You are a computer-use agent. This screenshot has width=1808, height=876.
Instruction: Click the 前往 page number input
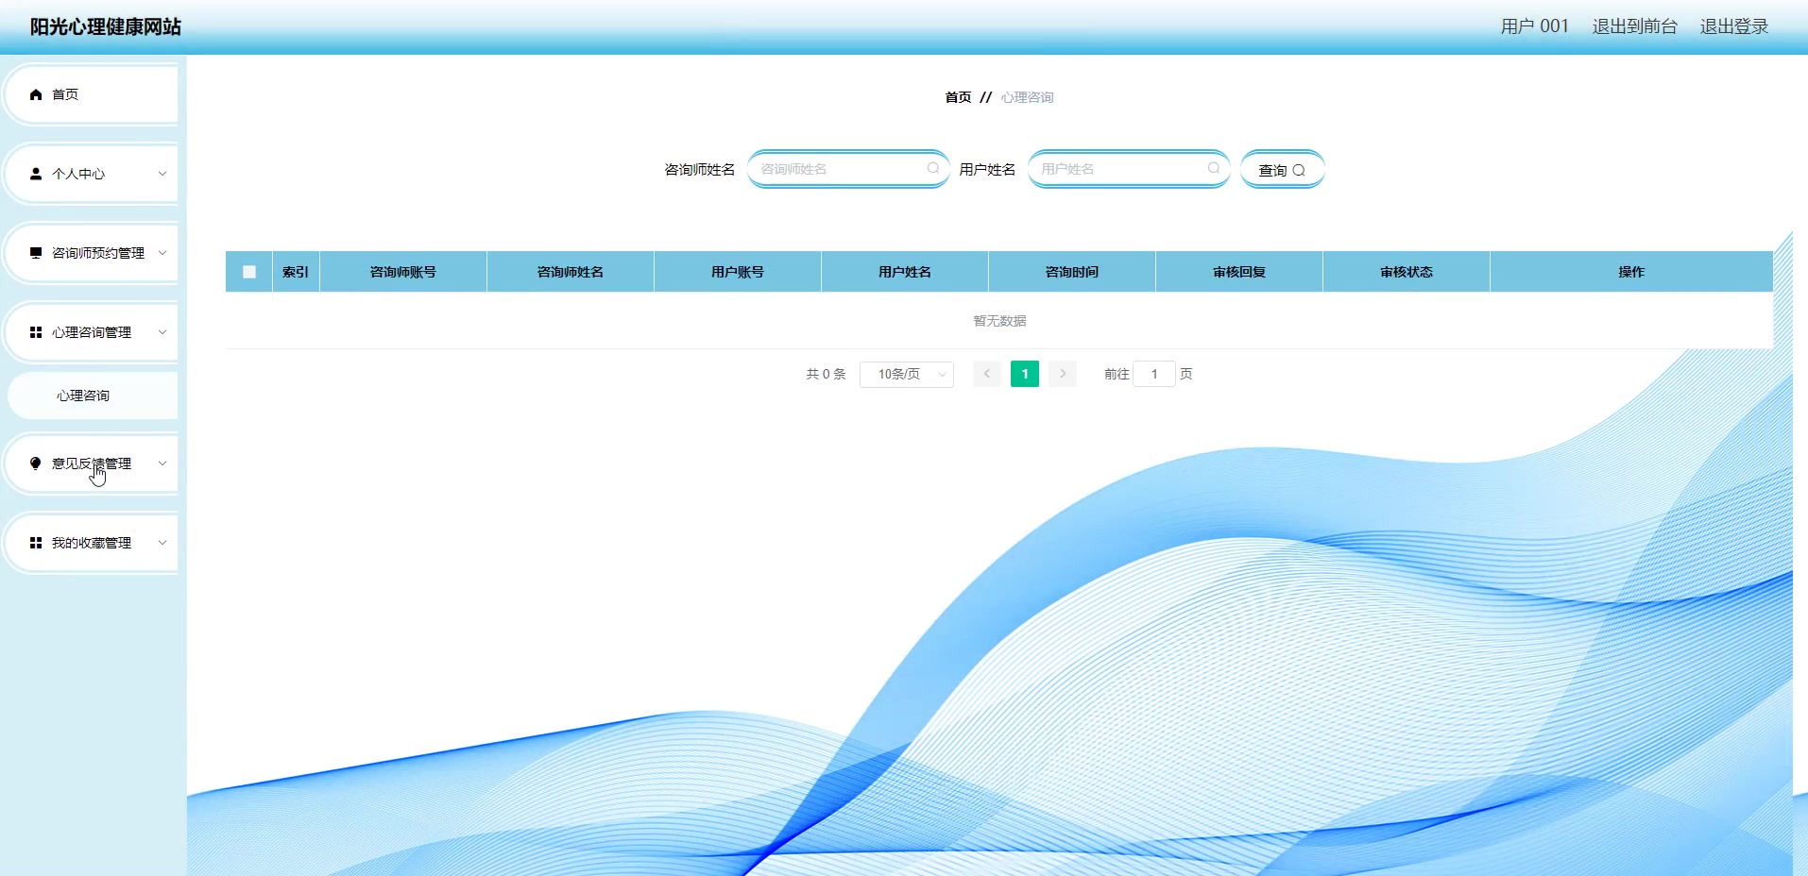click(1154, 374)
